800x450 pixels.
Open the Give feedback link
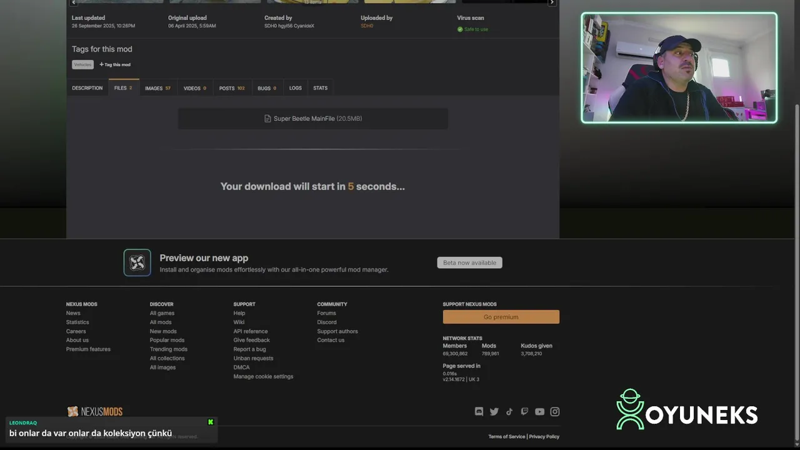(252, 340)
